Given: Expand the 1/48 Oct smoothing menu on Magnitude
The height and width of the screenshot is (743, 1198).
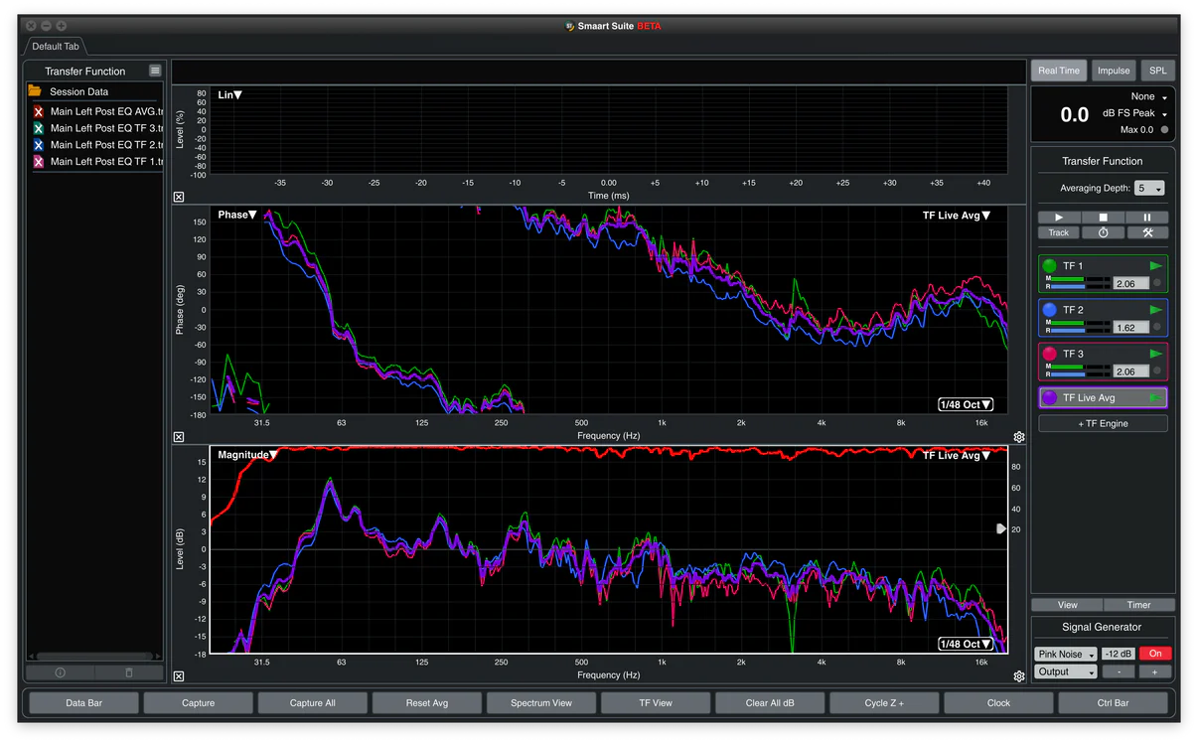Looking at the screenshot, I should [x=966, y=644].
